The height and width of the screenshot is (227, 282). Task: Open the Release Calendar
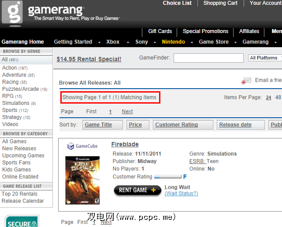pos(22,201)
